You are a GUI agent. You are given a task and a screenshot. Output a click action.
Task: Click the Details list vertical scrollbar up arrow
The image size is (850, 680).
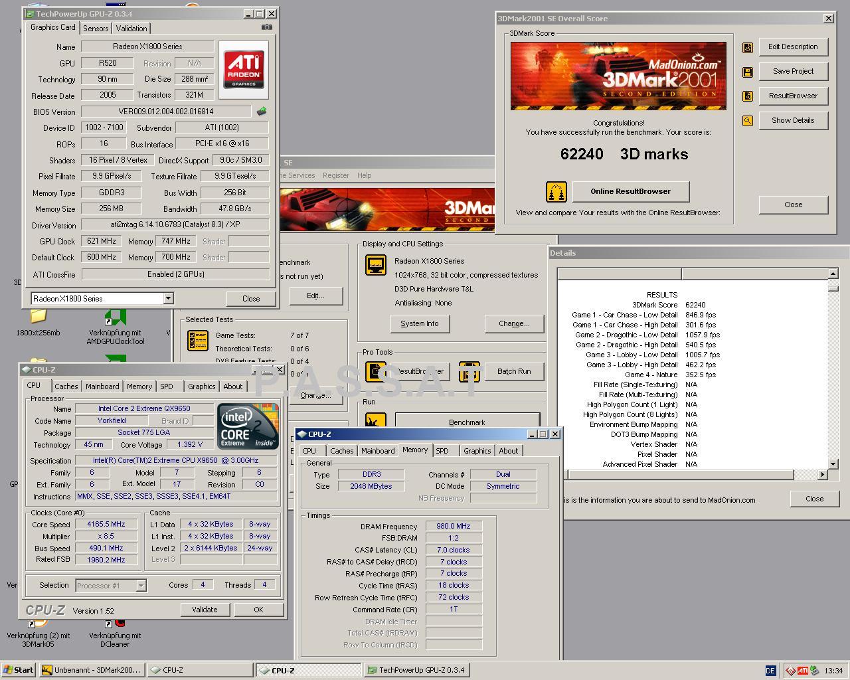[833, 274]
